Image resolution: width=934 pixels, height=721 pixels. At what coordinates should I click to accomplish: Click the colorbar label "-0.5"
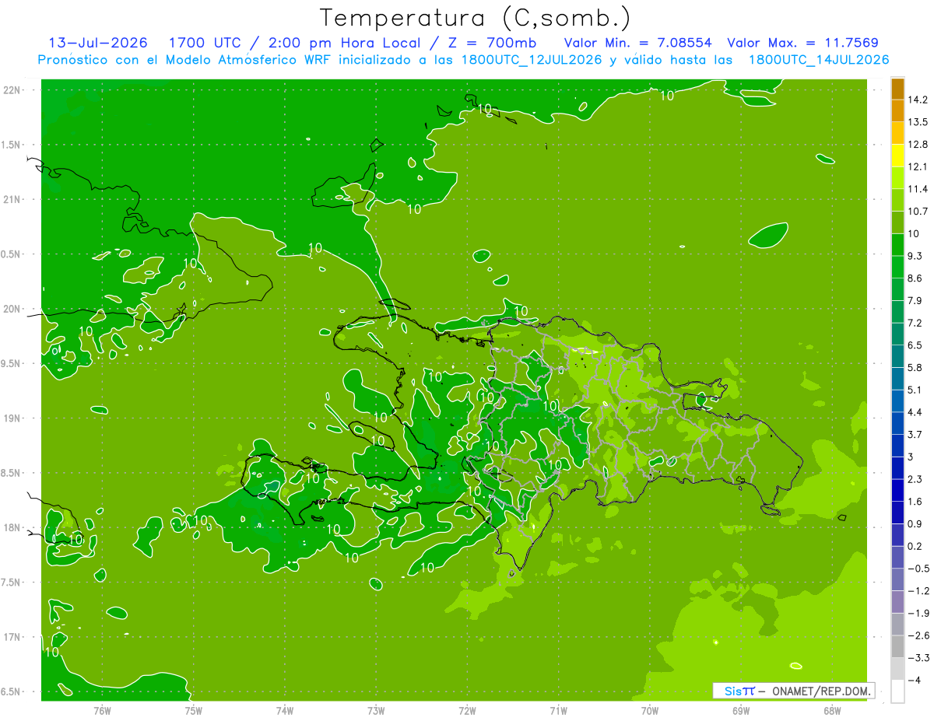[918, 569]
